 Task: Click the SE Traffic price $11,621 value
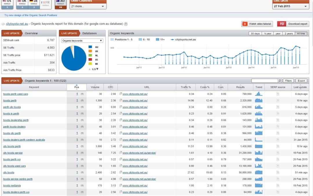click(x=49, y=55)
